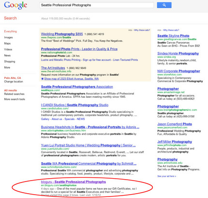Click the seattleppa.com green URL
This screenshot has height=198, width=208.
[x=50, y=90]
